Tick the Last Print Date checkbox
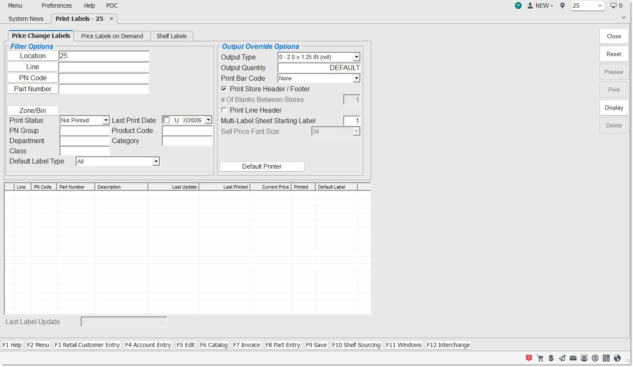 pyautogui.click(x=167, y=120)
